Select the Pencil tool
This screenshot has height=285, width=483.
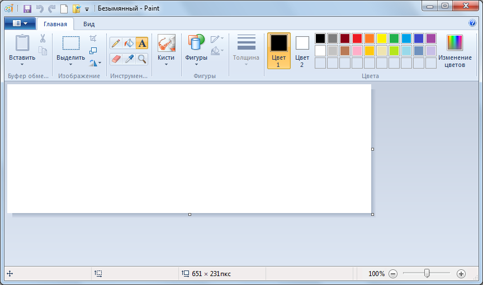[116, 44]
